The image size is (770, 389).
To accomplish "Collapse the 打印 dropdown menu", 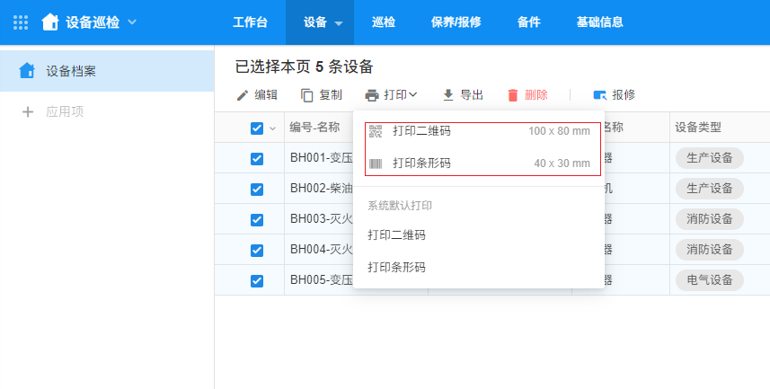I will (391, 95).
